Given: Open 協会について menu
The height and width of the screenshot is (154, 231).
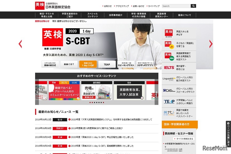Looking at the screenshot, I should (185, 15).
